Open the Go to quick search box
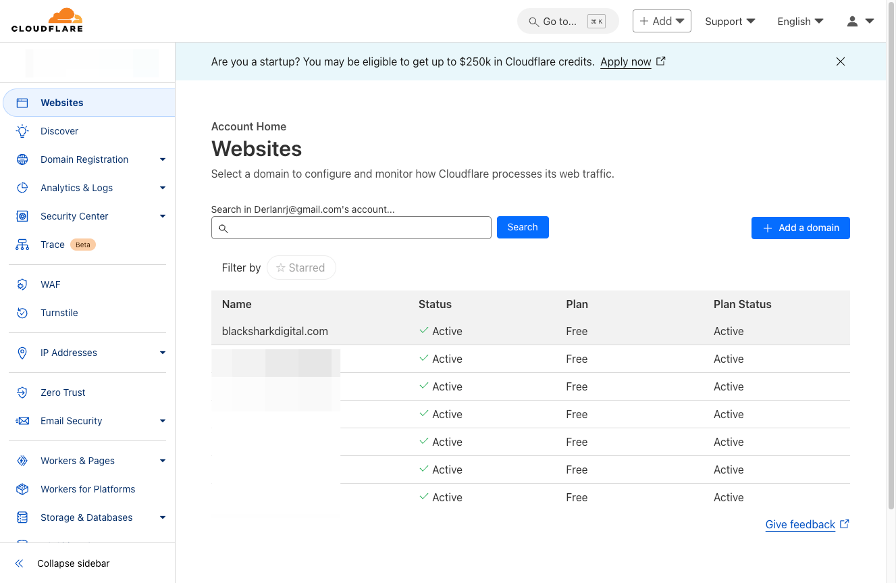The width and height of the screenshot is (896, 583). pyautogui.click(x=568, y=21)
